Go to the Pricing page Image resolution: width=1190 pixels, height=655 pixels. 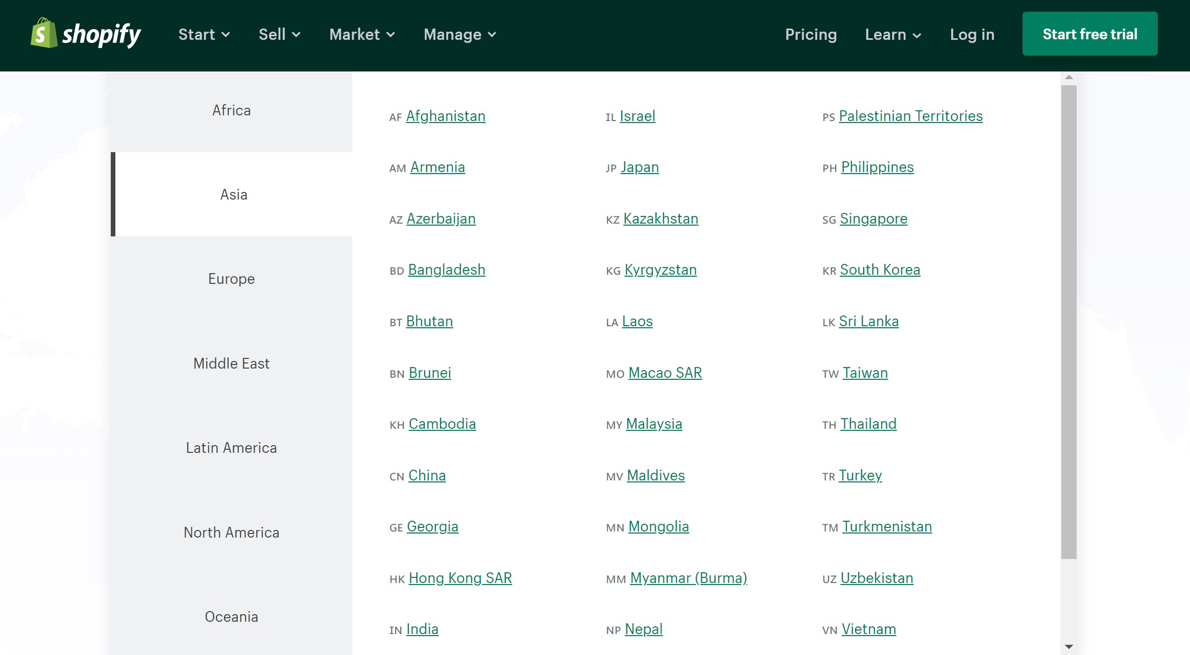click(x=811, y=35)
